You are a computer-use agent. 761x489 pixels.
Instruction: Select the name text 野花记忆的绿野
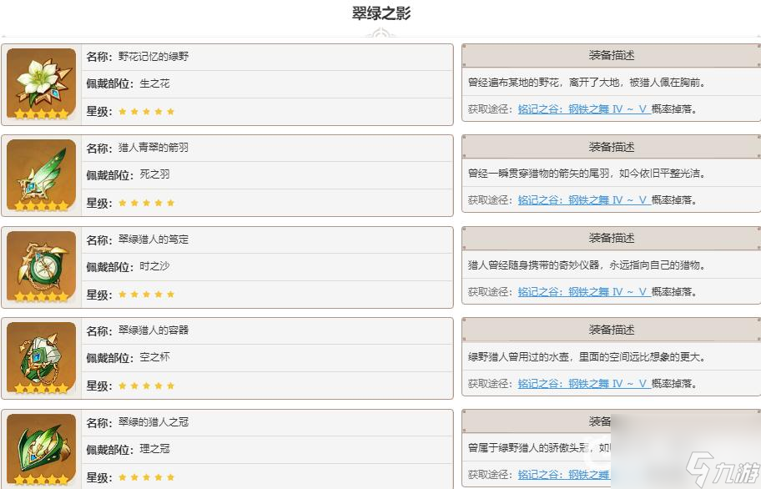click(154, 56)
